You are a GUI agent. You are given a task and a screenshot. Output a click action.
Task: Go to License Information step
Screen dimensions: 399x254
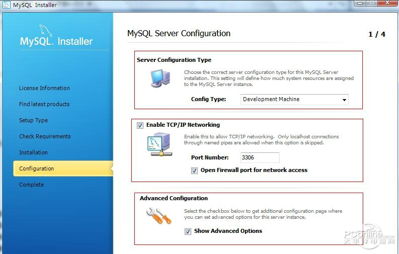tap(44, 88)
